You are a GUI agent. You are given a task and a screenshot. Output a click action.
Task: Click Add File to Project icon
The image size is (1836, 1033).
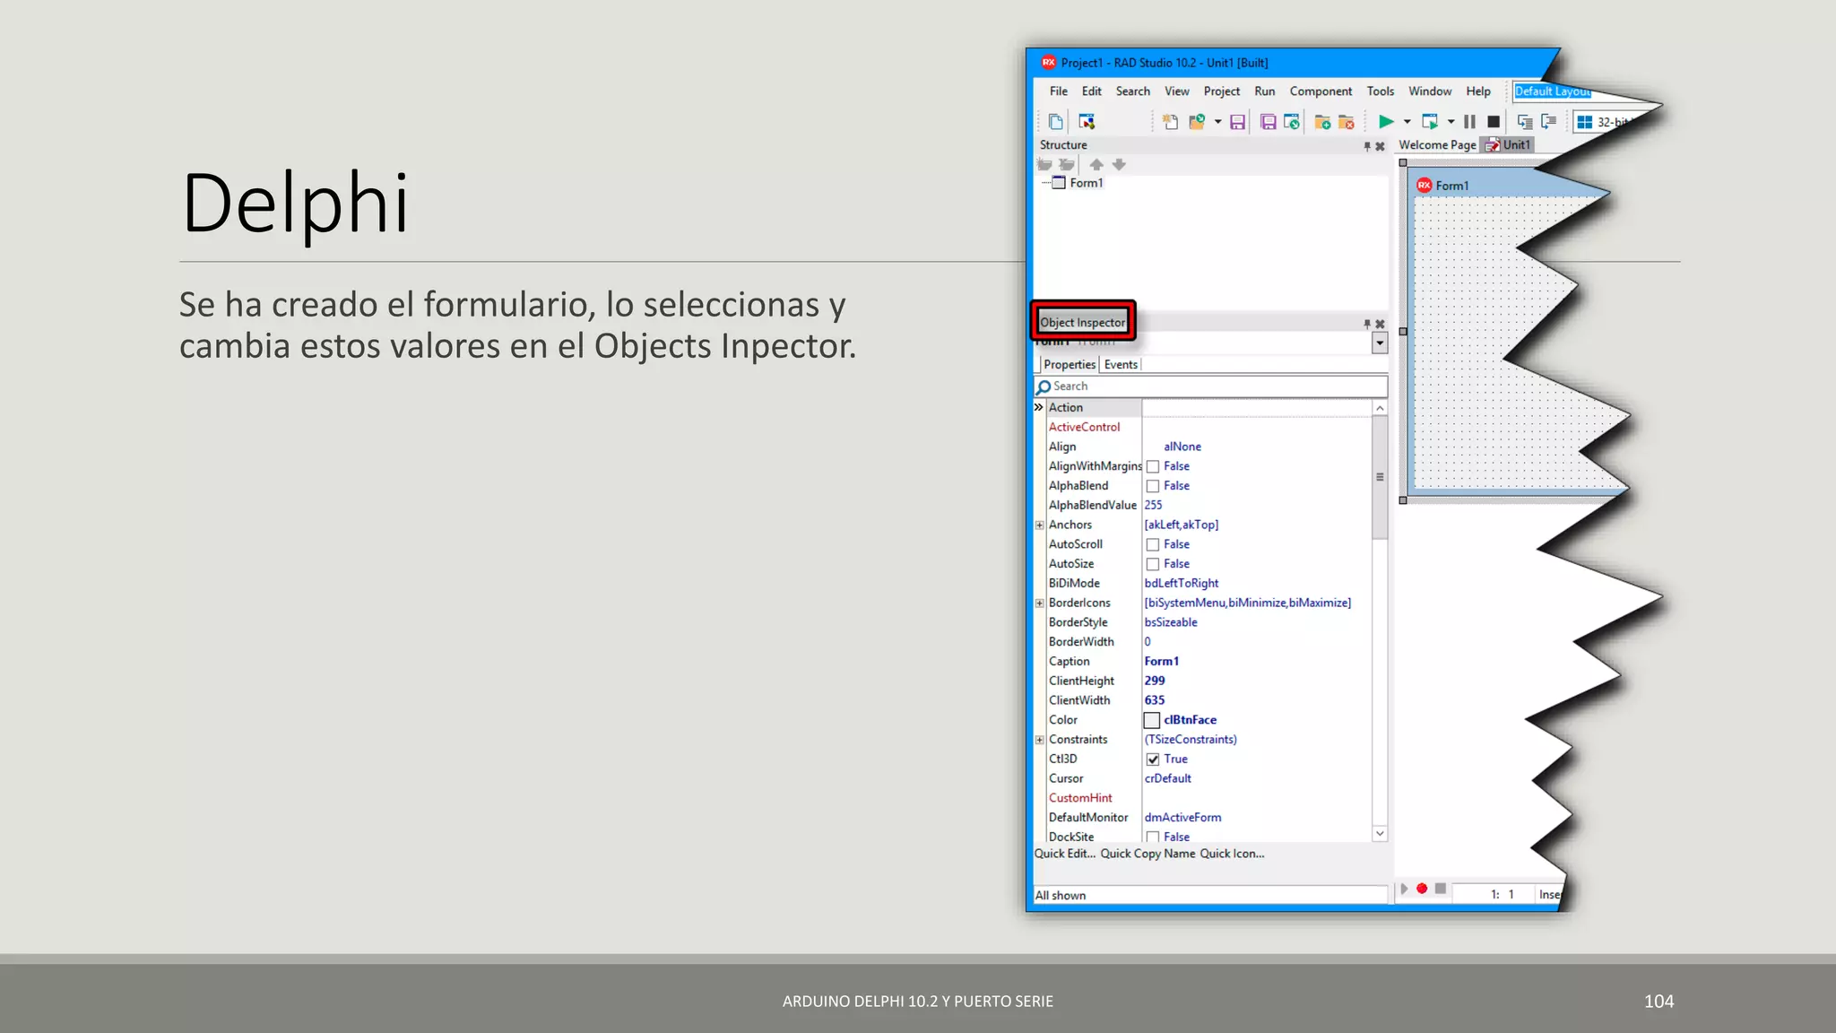[1322, 122]
